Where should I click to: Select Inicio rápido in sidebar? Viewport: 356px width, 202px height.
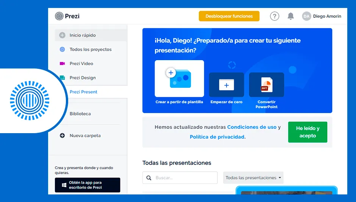[91, 35]
